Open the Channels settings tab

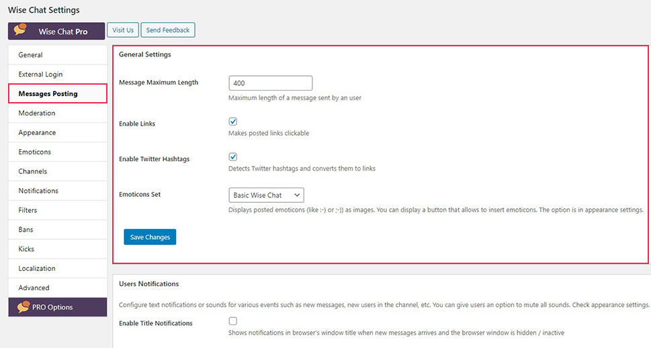pos(58,171)
